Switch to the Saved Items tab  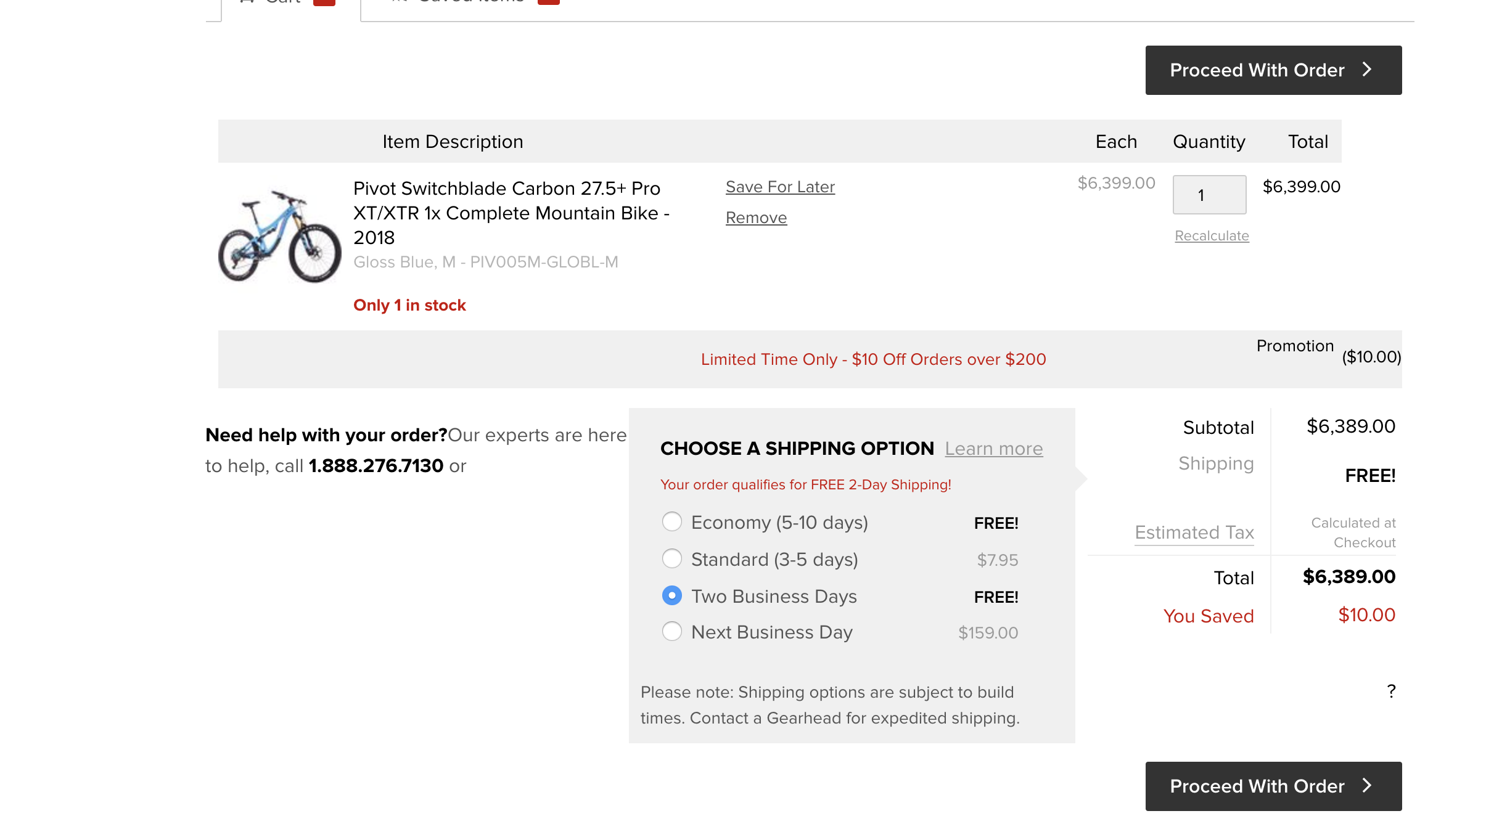point(471,2)
